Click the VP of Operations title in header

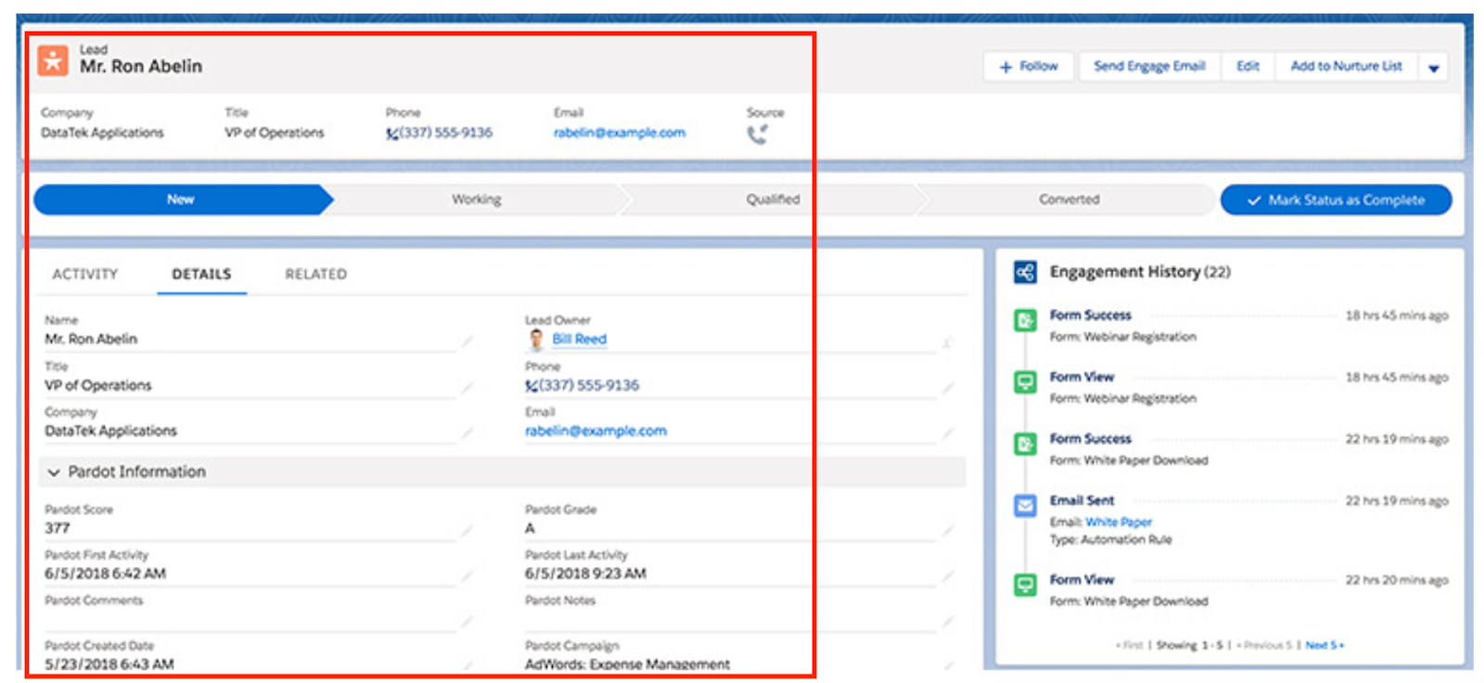pyautogui.click(x=275, y=134)
